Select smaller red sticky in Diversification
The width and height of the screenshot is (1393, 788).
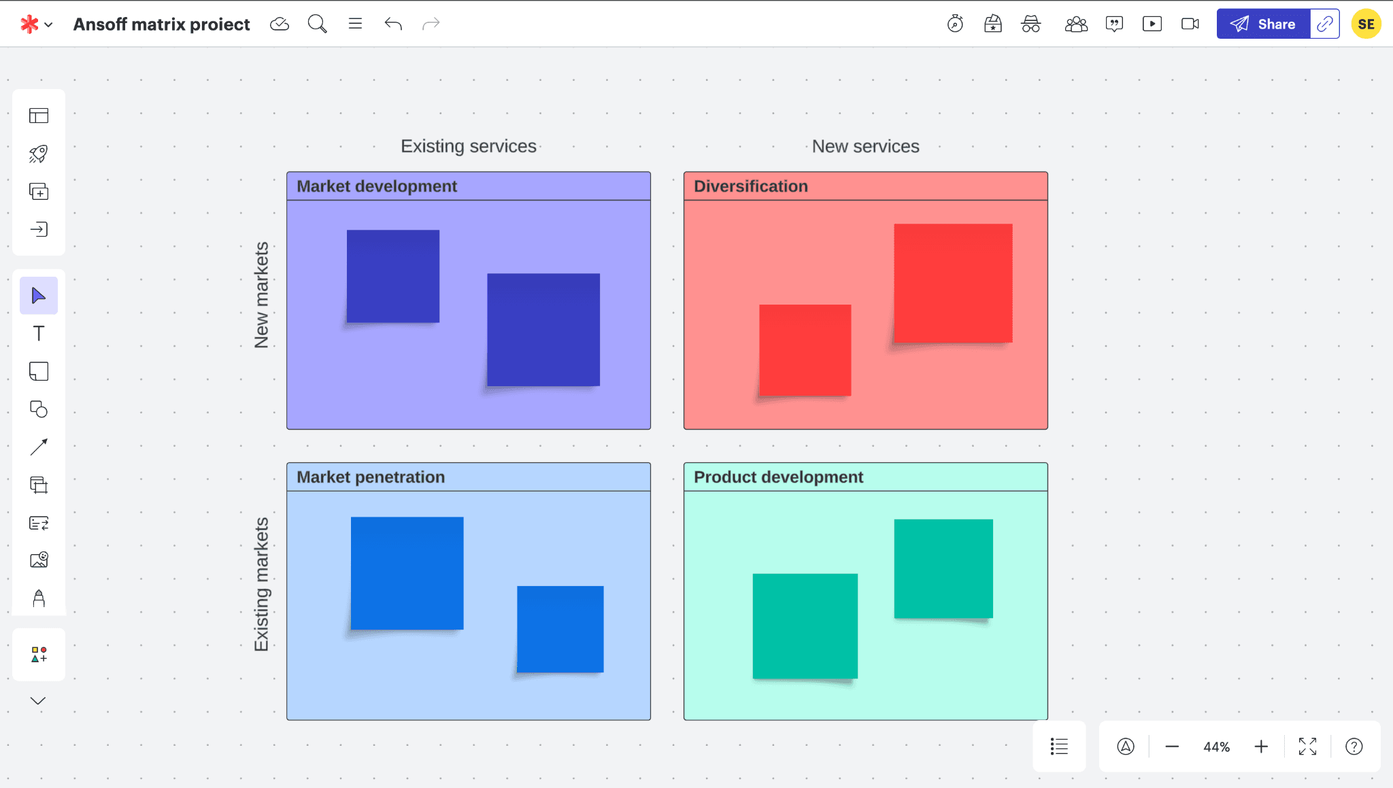(805, 350)
